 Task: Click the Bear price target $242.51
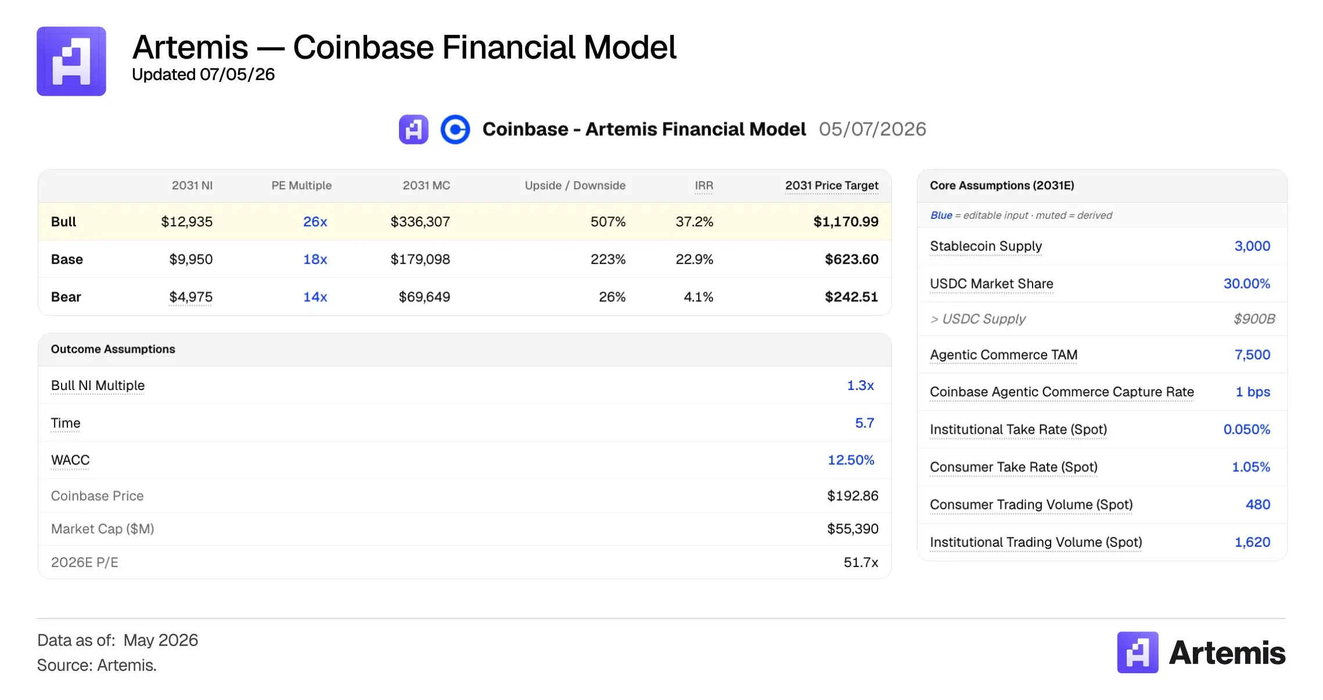click(851, 297)
